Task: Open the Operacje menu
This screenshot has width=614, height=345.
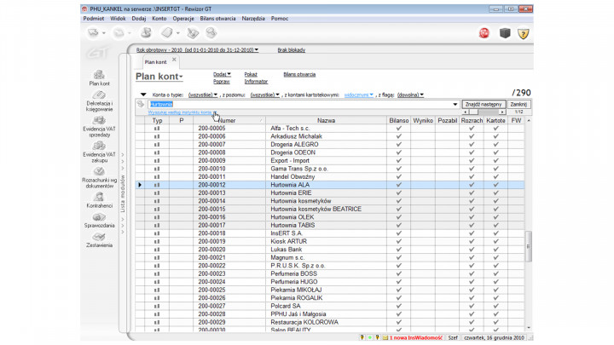Action: point(182,17)
